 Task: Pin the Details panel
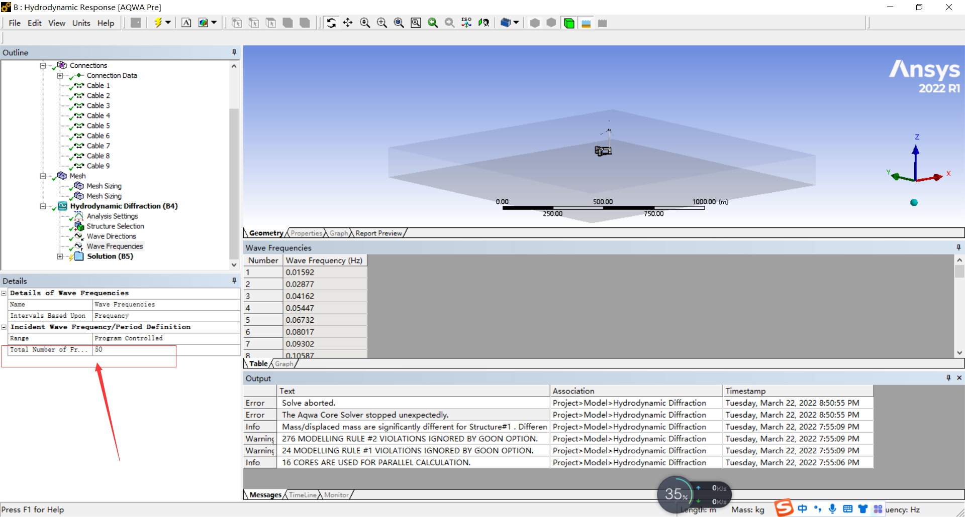(x=234, y=281)
